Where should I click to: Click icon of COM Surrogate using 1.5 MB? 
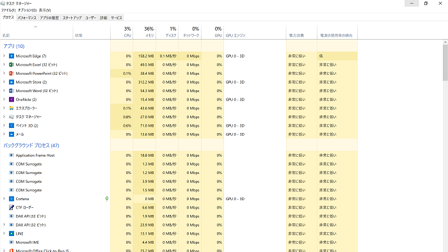pos(12,190)
